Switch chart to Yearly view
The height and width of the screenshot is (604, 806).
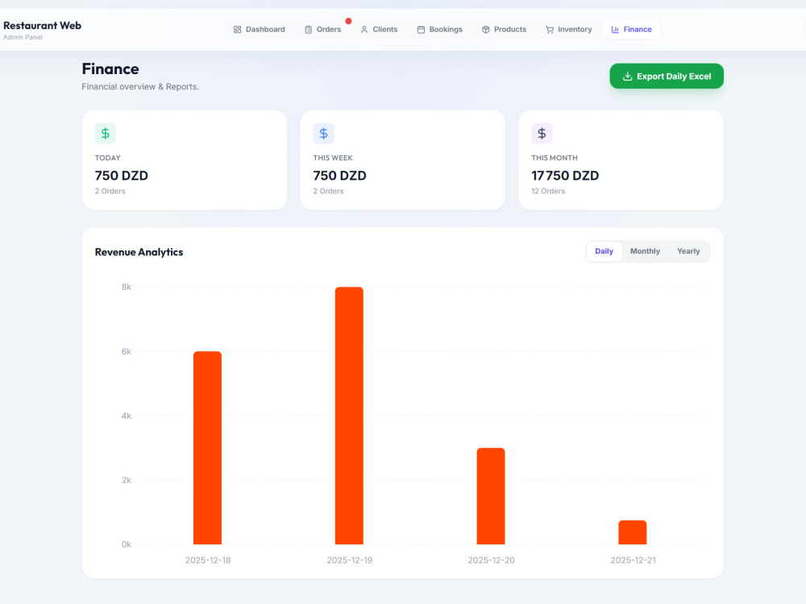coord(688,251)
